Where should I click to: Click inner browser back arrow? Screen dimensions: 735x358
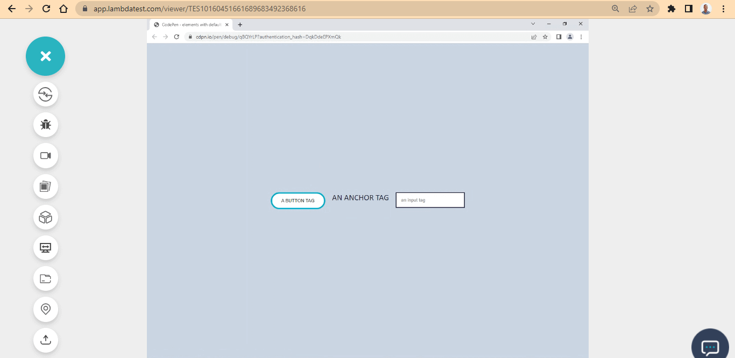click(154, 37)
